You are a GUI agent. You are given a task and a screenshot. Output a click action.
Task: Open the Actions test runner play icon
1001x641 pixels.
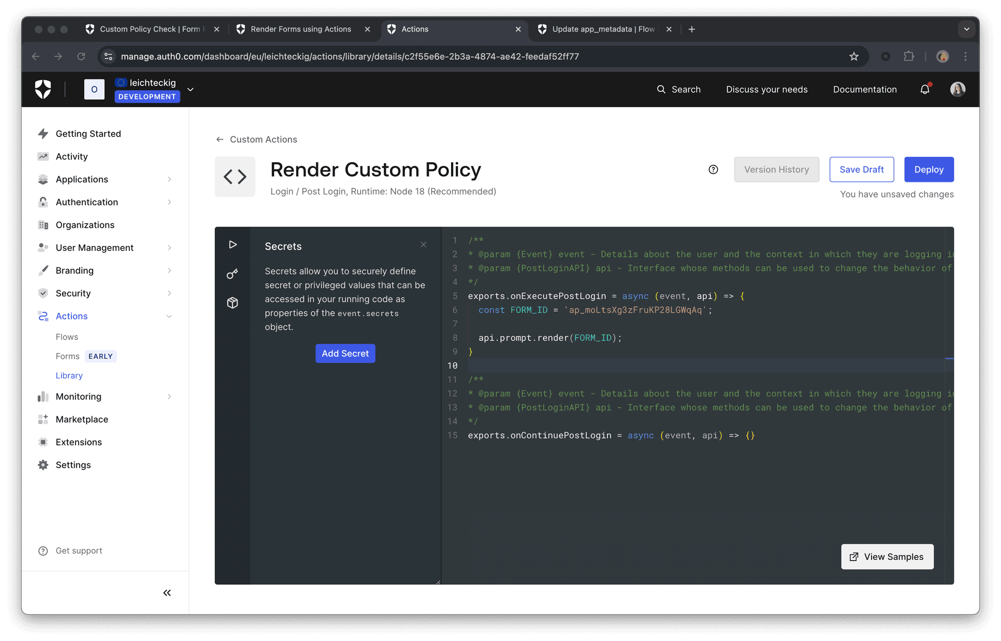(233, 244)
